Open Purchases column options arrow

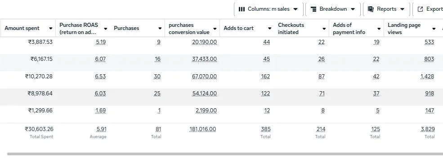coord(160,28)
